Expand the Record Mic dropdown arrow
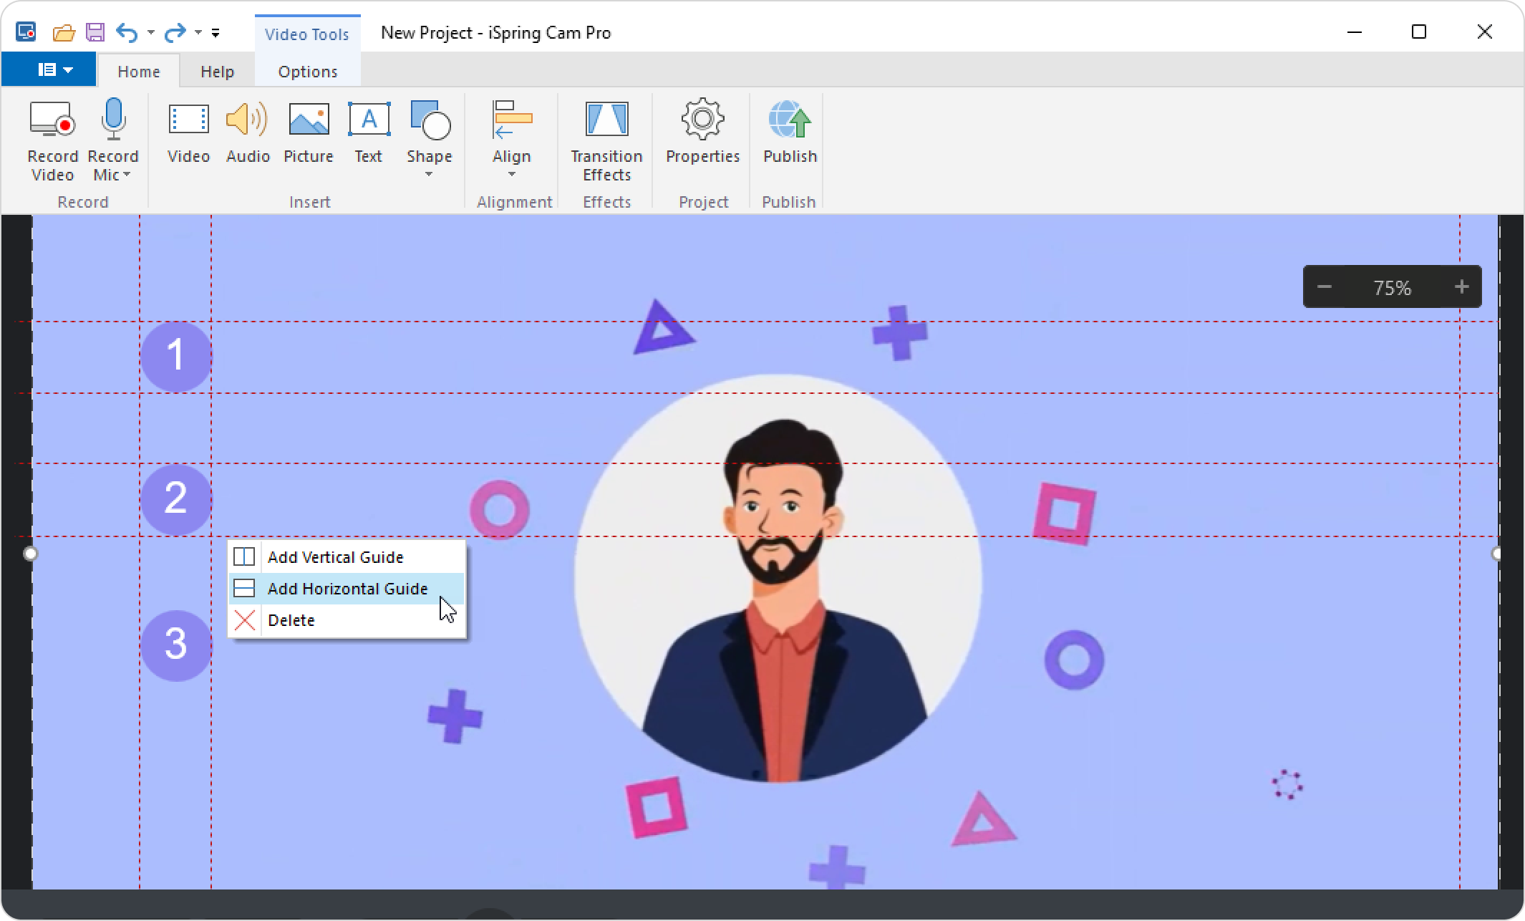 coord(127,175)
